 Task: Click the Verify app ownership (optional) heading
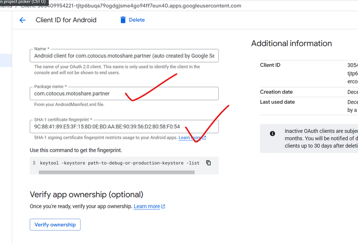pyautogui.click(x=86, y=195)
